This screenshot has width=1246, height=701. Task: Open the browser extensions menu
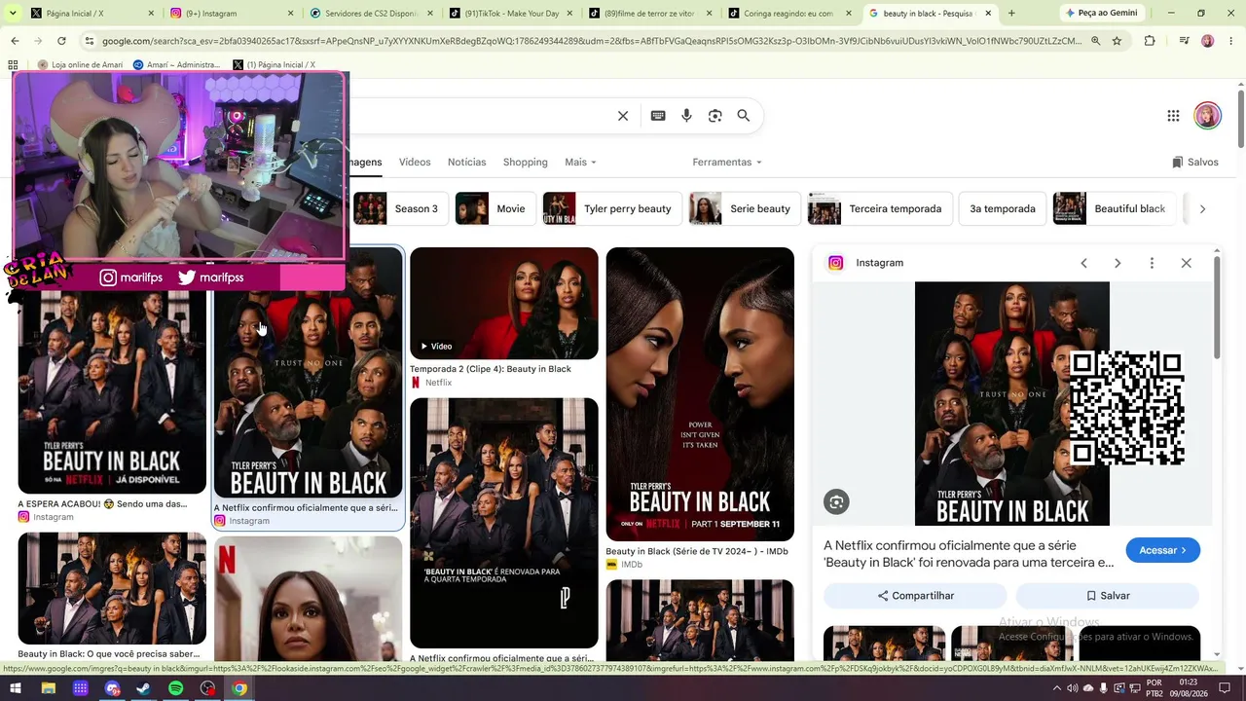[x=1150, y=41]
